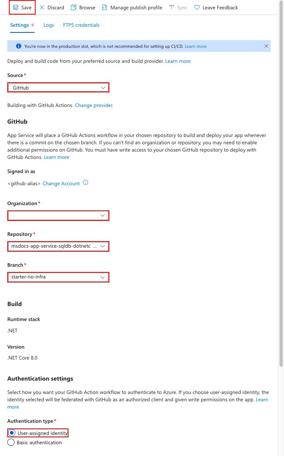Open the Branch starter-no-infra dropdown

coord(58,277)
